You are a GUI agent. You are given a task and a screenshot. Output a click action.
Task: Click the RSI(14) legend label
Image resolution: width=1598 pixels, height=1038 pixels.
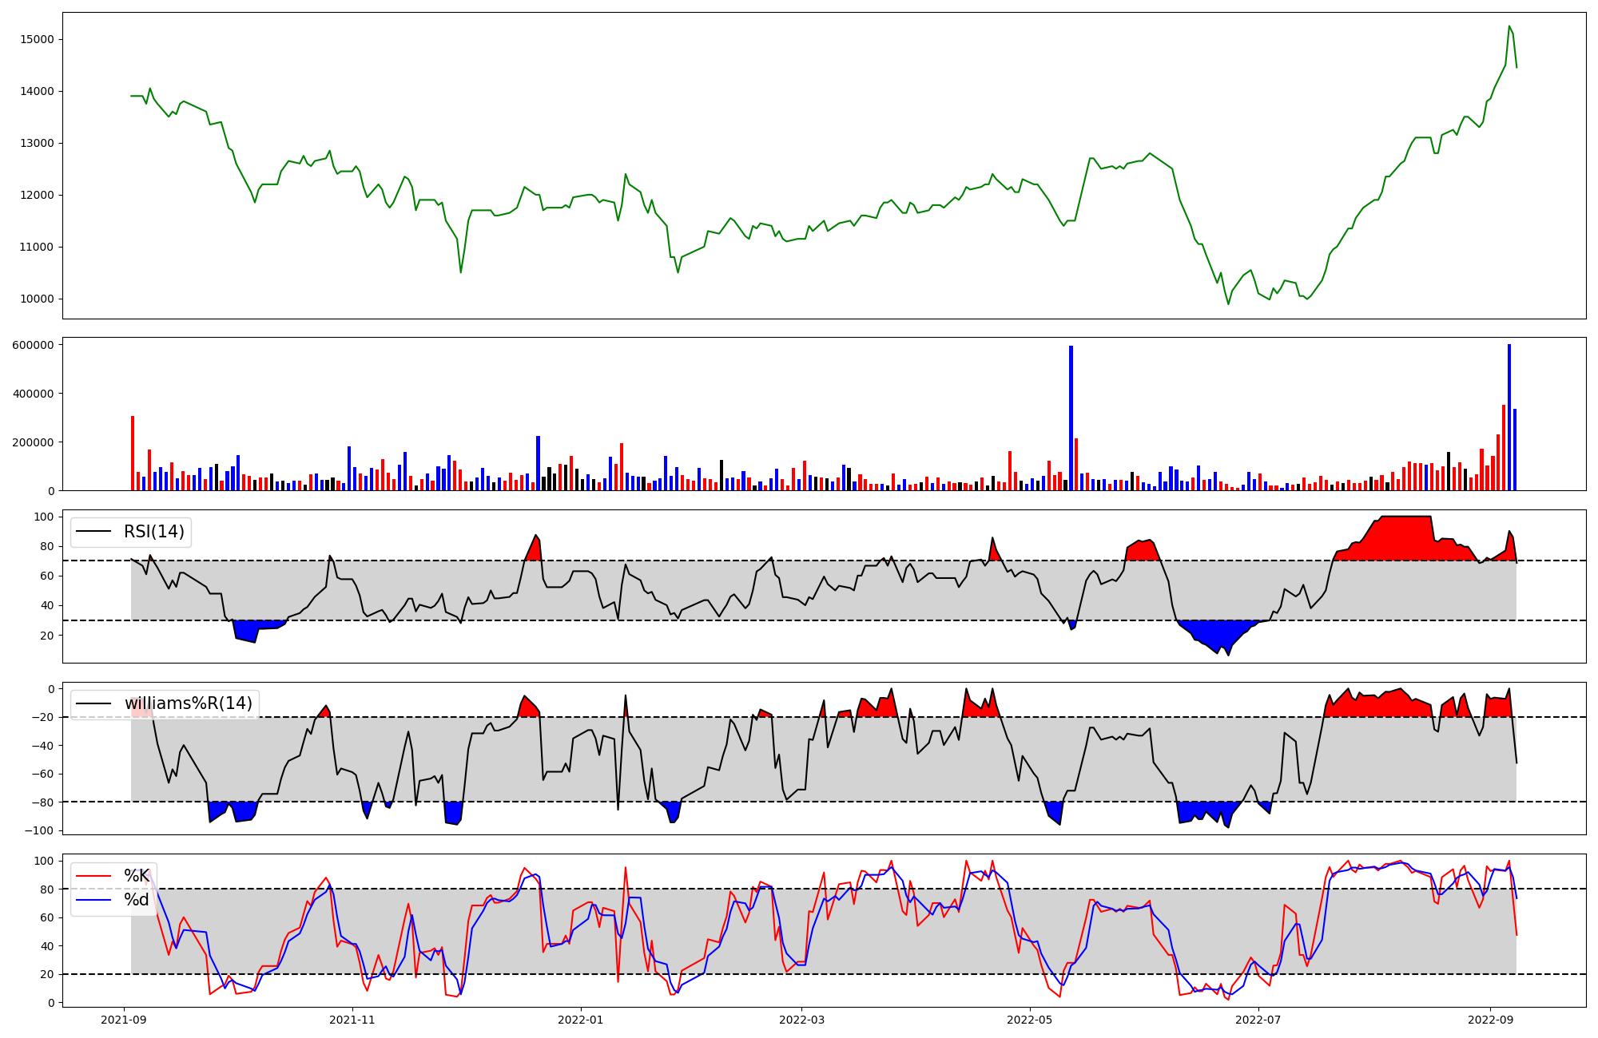153,532
